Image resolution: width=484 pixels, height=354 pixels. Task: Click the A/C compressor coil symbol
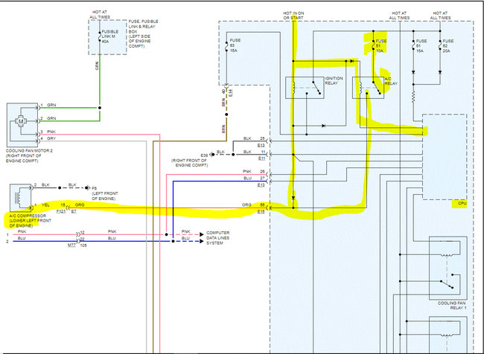tap(17, 197)
